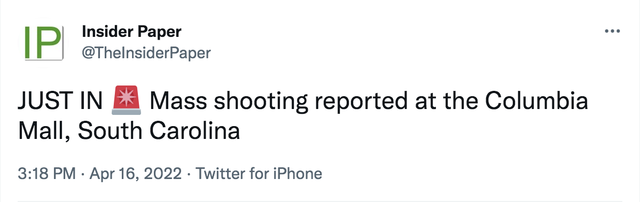Image resolution: width=640 pixels, height=202 pixels.
Task: Click the red siren emoji in the tweet
Action: pos(126,102)
